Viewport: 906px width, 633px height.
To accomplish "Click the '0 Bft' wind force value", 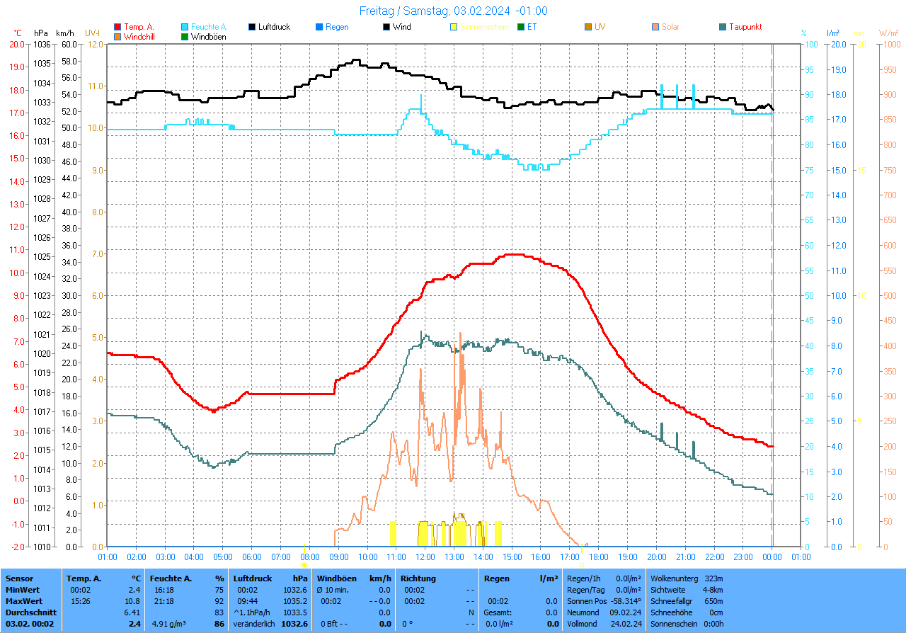I will tap(330, 624).
